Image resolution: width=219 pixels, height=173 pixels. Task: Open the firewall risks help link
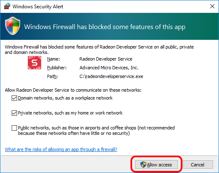61,149
